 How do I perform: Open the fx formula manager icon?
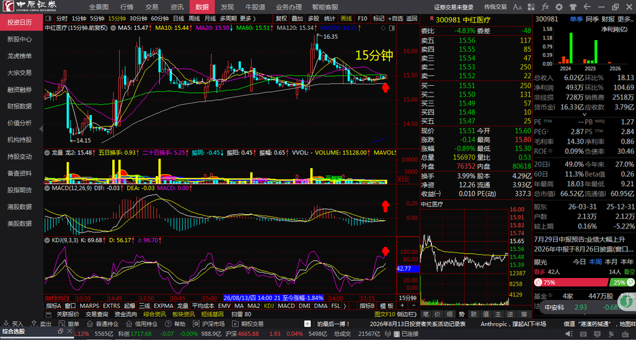tap(546, 7)
